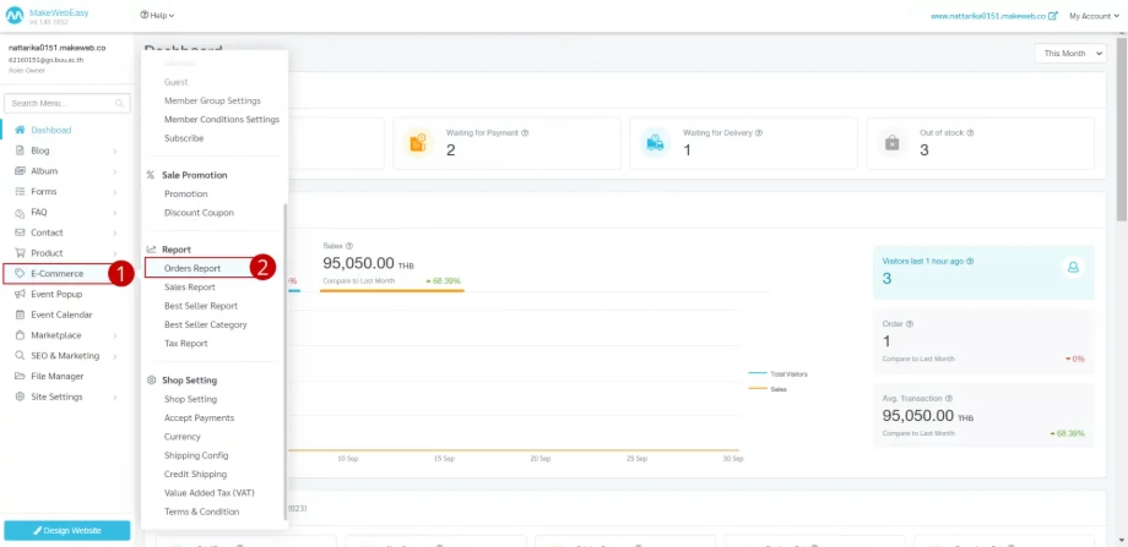Open Orders Report in the Report section

pyautogui.click(x=192, y=268)
